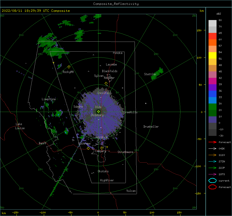This screenshot has height=216, width=232.
Task: Click the 100 tick on the right axis
Action: pos(199,58)
